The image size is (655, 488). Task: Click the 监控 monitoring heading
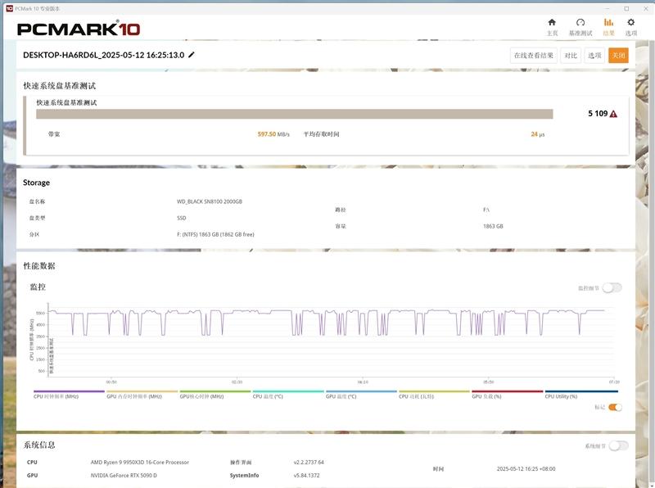38,287
